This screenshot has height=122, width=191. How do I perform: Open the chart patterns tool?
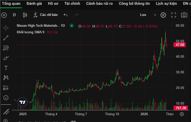6,78
